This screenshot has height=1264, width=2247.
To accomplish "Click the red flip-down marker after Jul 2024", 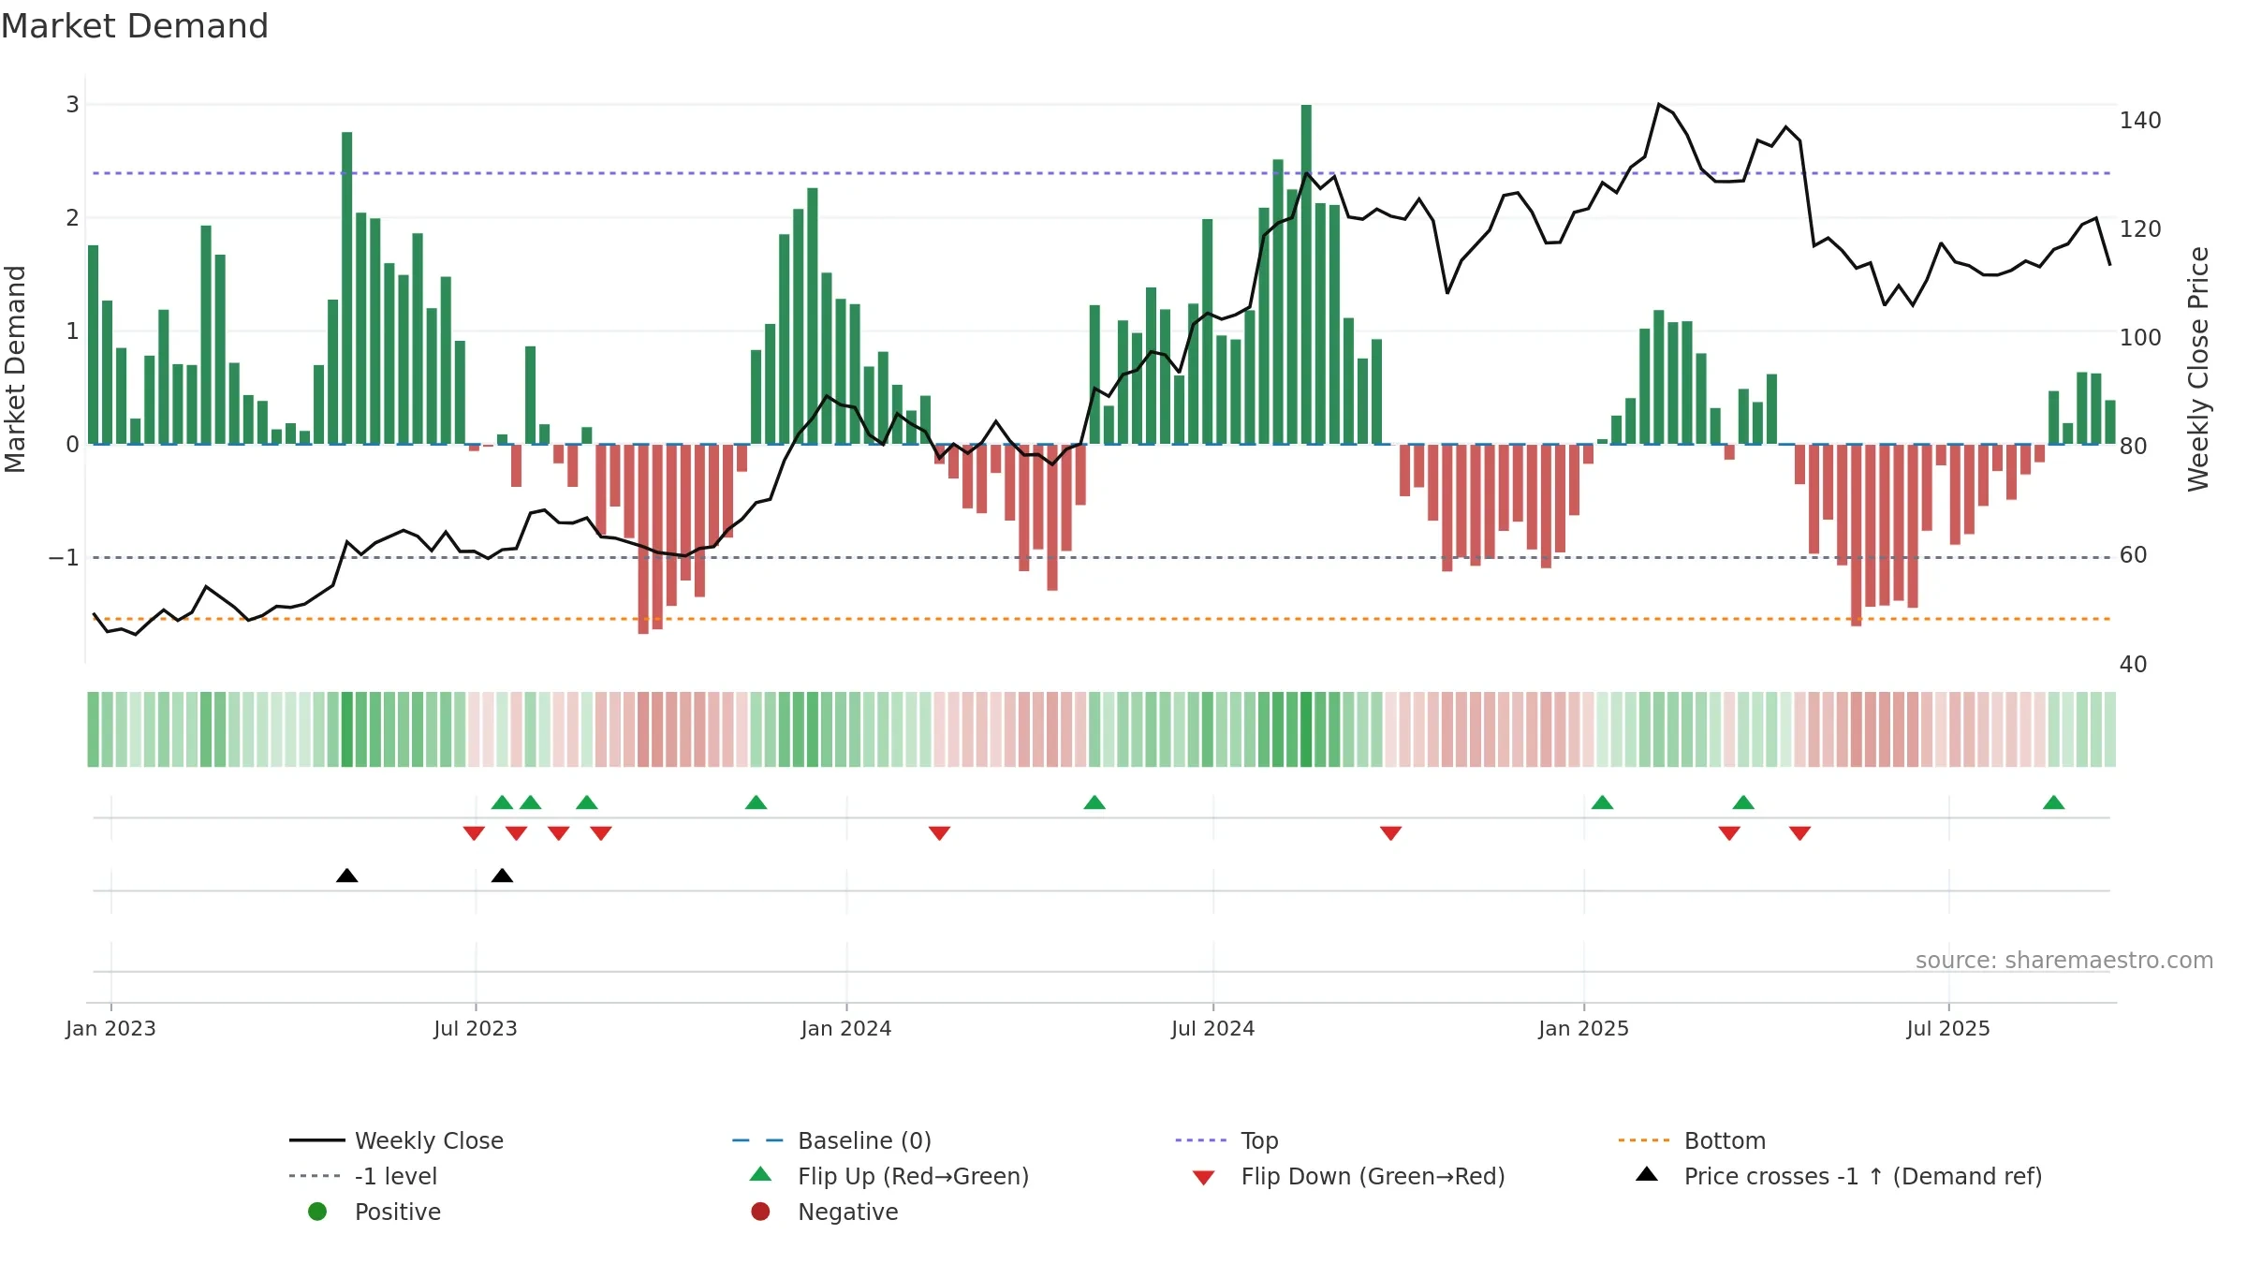I will (x=1390, y=833).
